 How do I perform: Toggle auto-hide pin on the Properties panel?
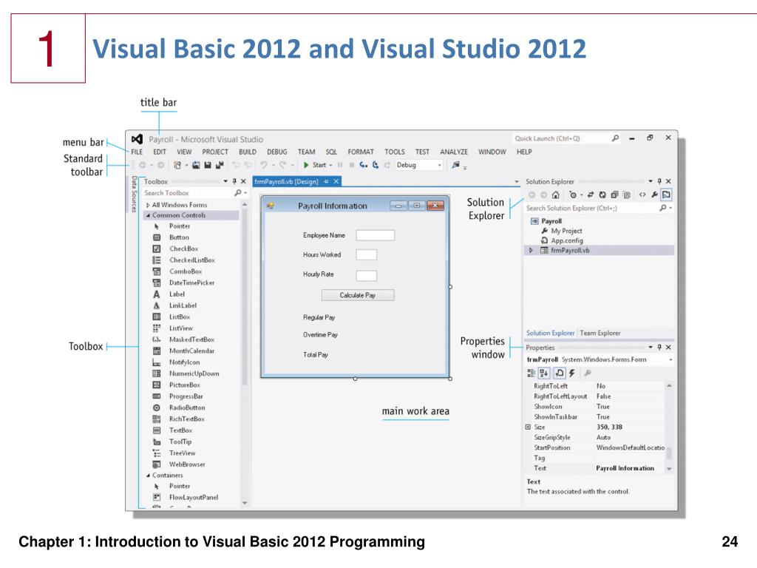(659, 348)
